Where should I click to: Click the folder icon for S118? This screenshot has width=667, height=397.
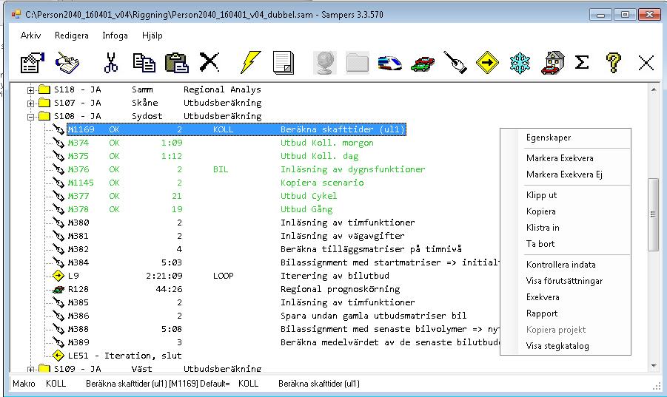pos(44,89)
